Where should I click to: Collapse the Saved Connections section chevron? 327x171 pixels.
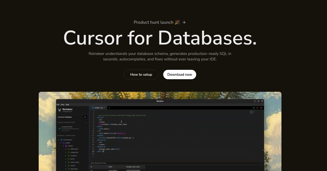(x=86, y=123)
